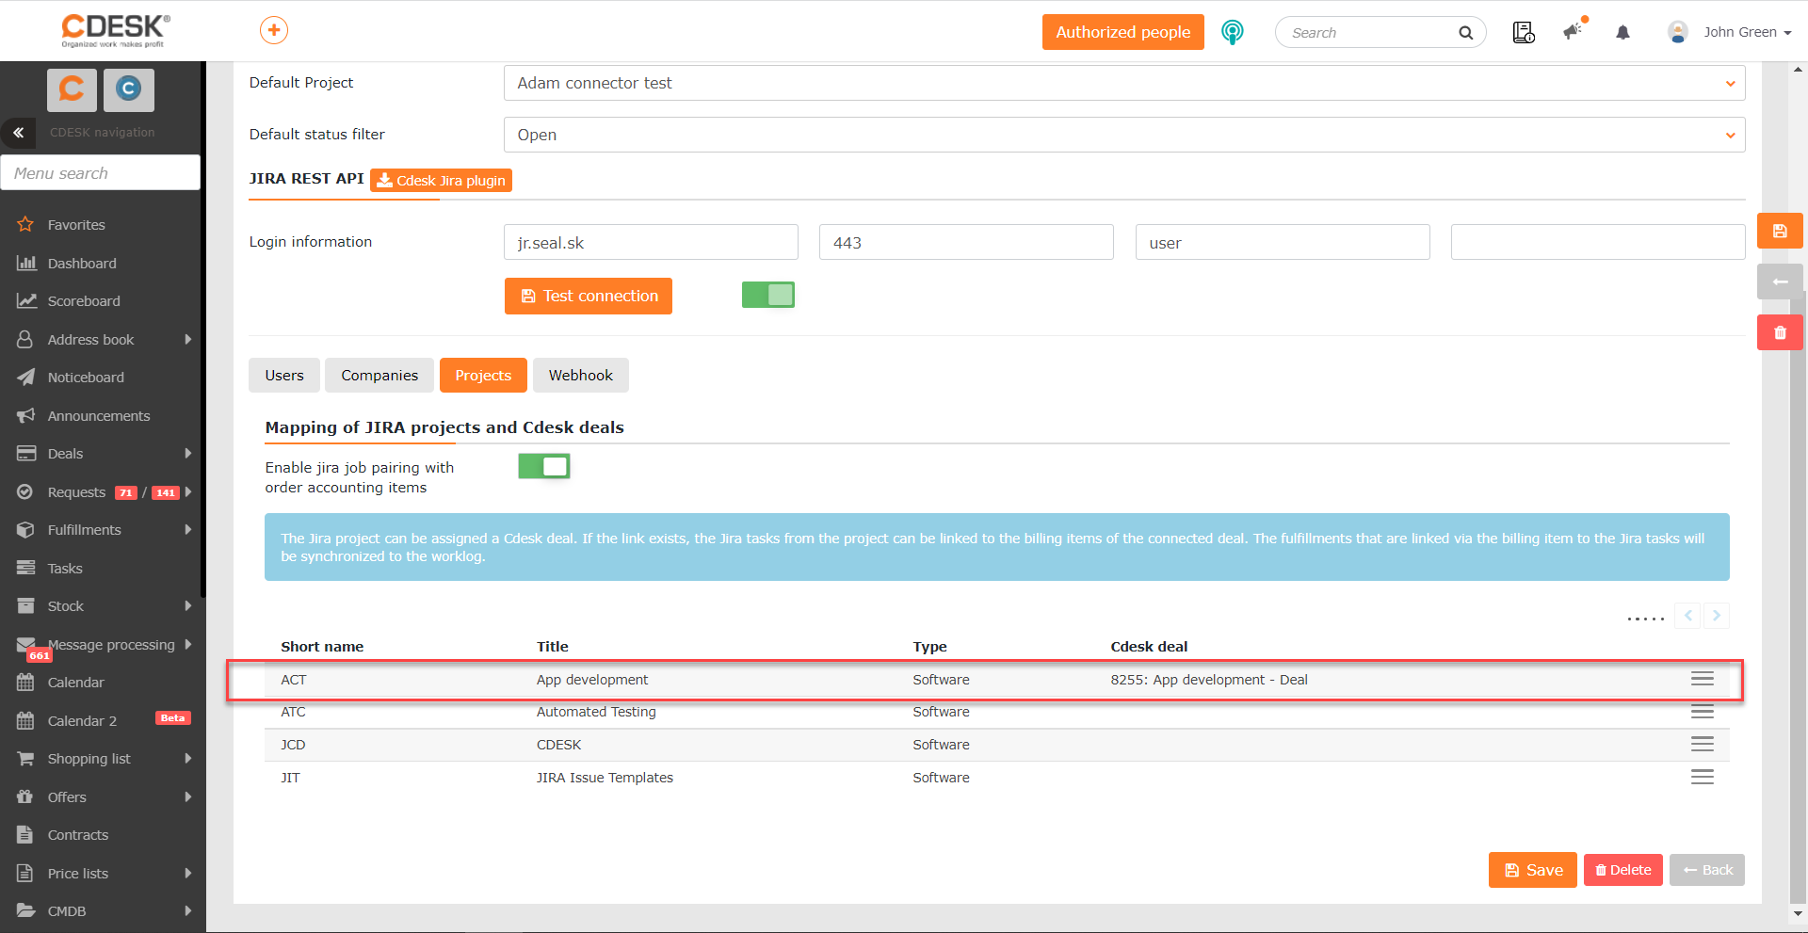The height and width of the screenshot is (933, 1808).
Task: Open the notifications bell
Action: click(x=1622, y=33)
